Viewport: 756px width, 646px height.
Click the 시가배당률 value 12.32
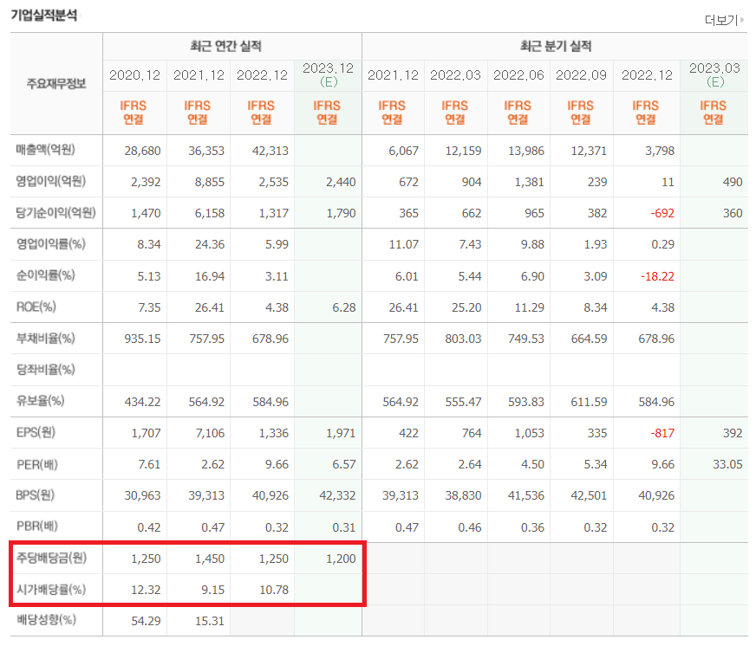pyautogui.click(x=147, y=590)
